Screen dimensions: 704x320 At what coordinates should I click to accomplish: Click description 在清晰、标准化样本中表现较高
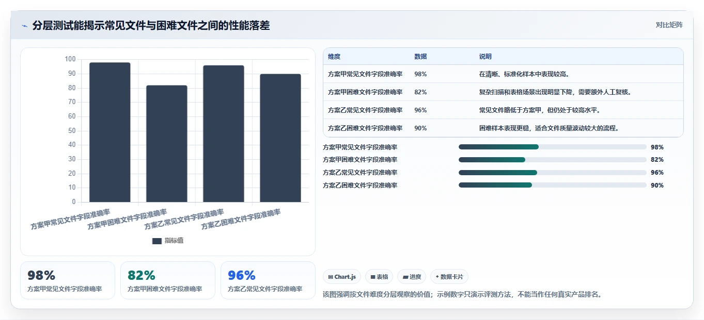click(524, 74)
